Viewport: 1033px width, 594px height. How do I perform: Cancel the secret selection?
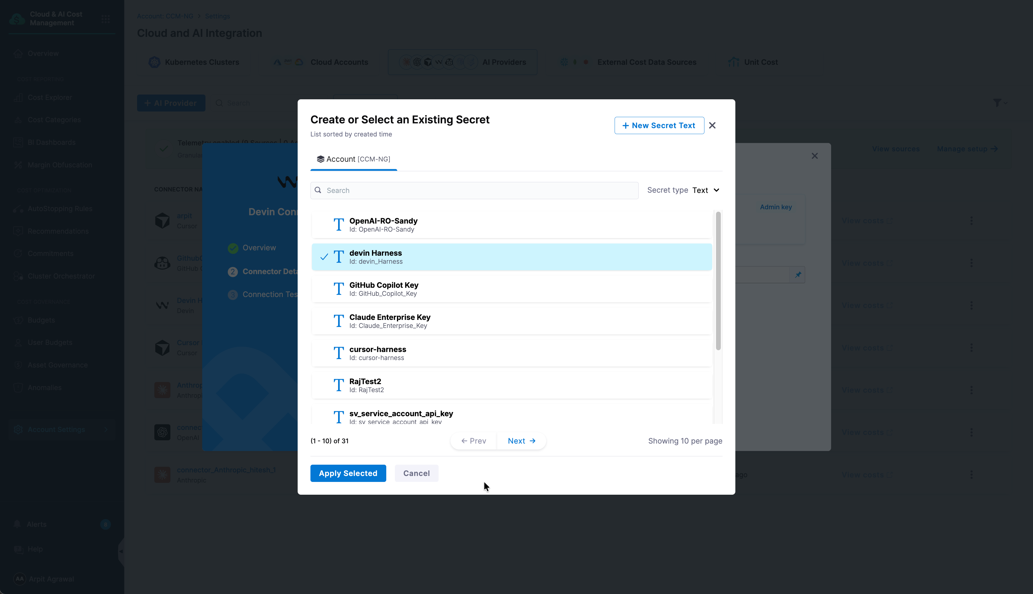(x=417, y=473)
